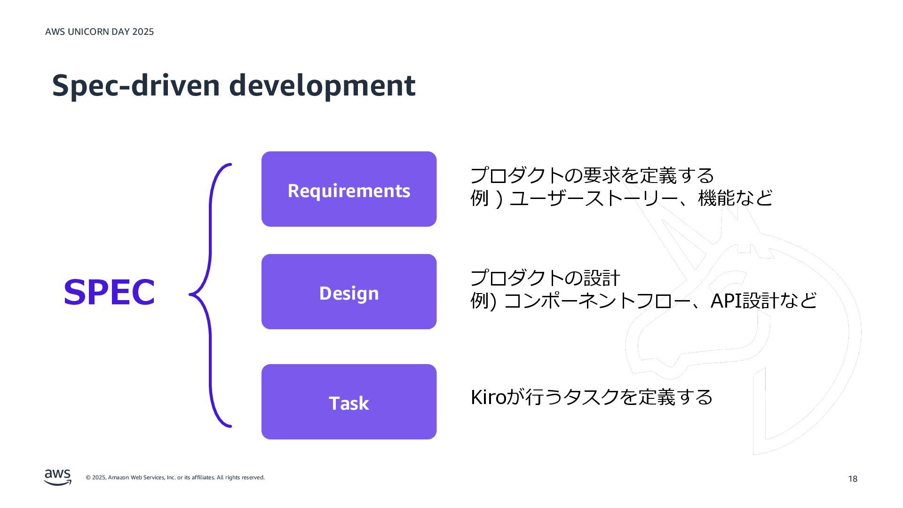Click slide page number 18
The image size is (903, 508).
pyautogui.click(x=853, y=479)
